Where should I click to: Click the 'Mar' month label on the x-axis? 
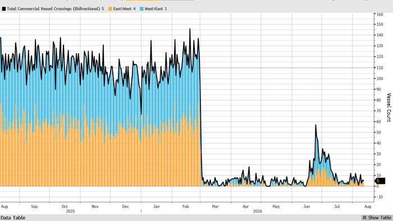tap(215, 206)
